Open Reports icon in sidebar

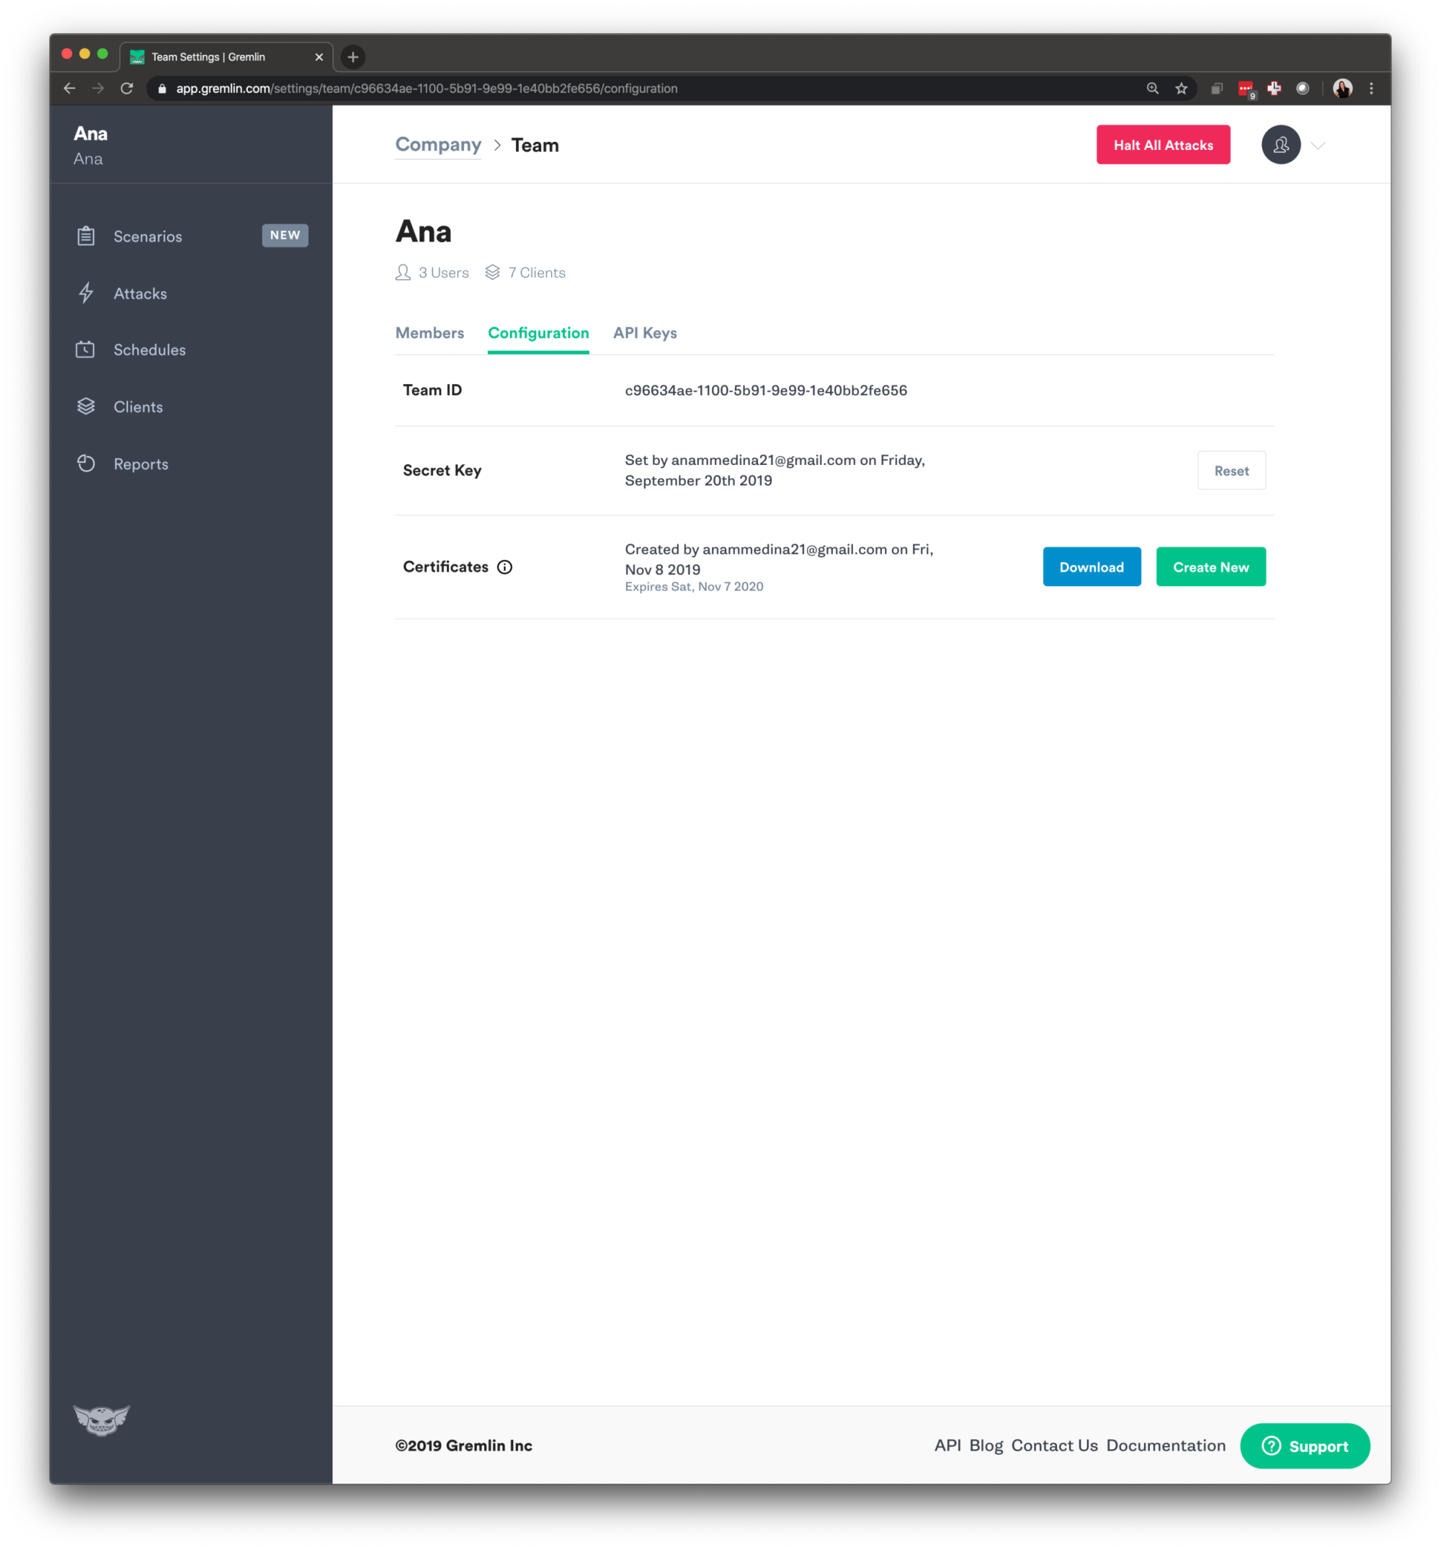pyautogui.click(x=86, y=463)
